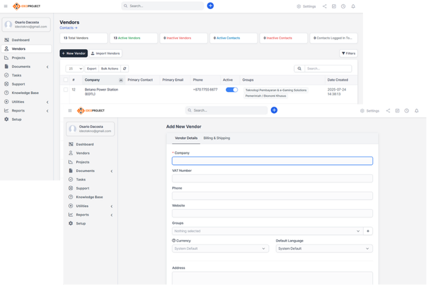
Task: Expand the Default Language dropdown
Action: [x=324, y=248]
